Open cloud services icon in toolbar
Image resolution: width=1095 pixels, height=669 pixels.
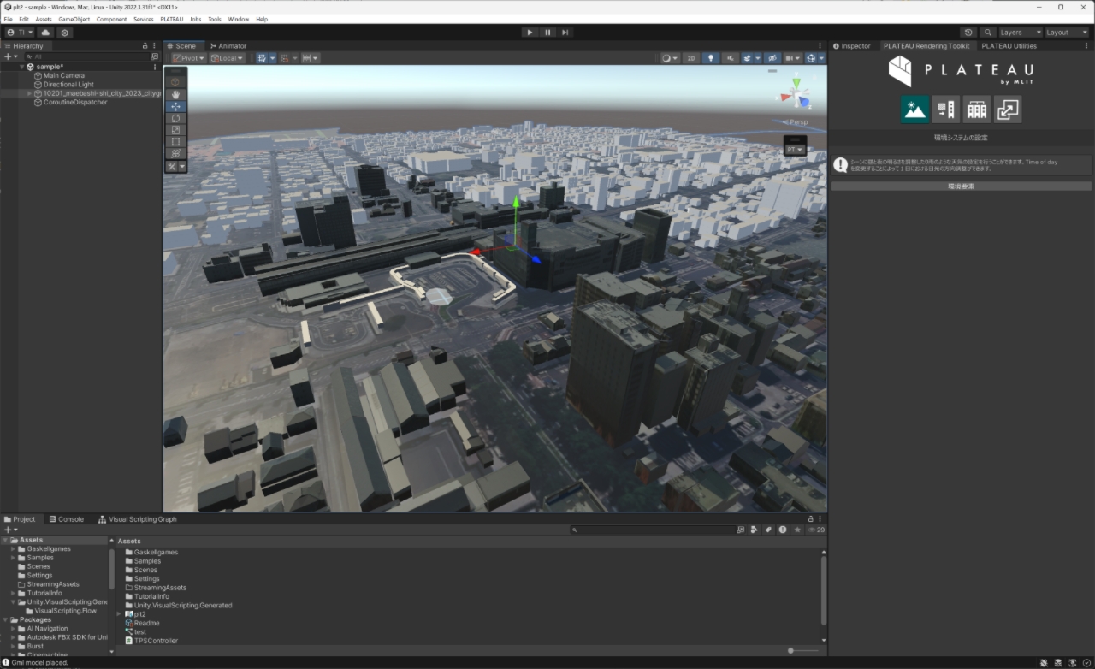45,33
